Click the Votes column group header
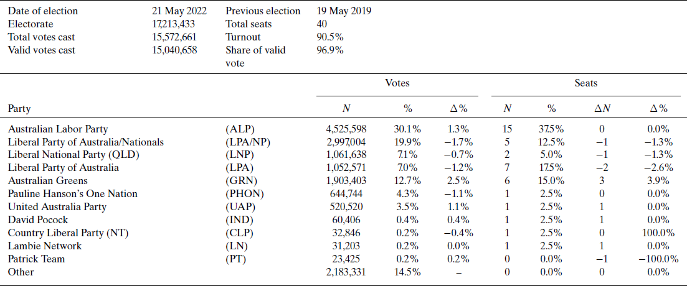Image resolution: width=687 pixels, height=286 pixels. tap(397, 83)
